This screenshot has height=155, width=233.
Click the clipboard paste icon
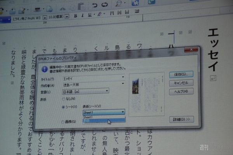[x=81, y=7]
